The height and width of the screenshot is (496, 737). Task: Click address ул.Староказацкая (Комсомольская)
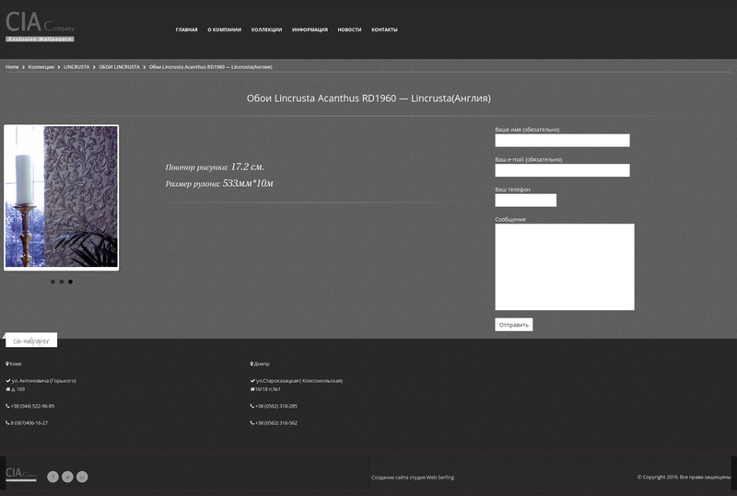298,381
